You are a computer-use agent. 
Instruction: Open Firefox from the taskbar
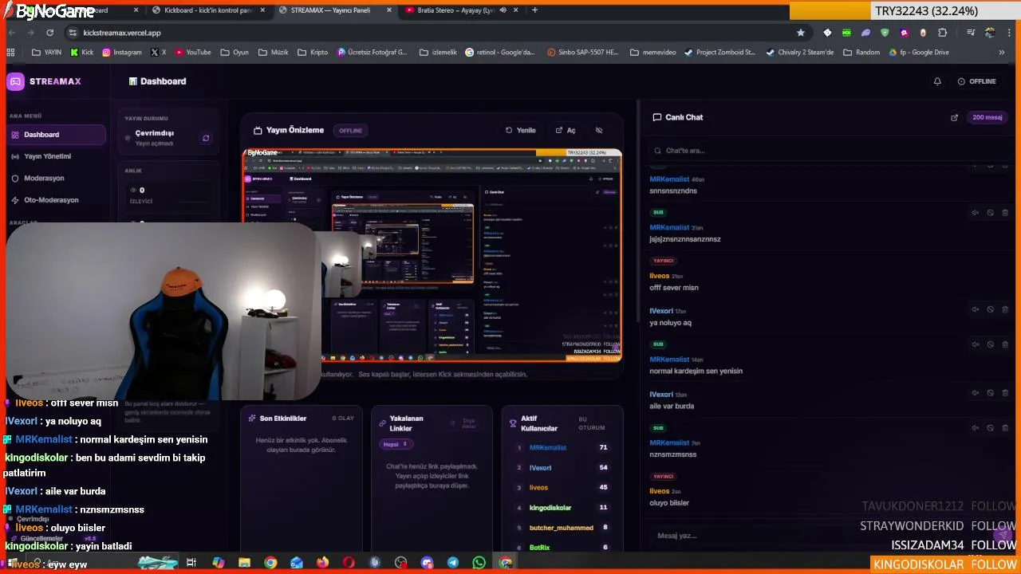(322, 563)
